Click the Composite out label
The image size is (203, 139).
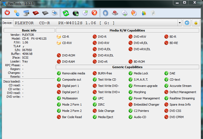pos(72,80)
